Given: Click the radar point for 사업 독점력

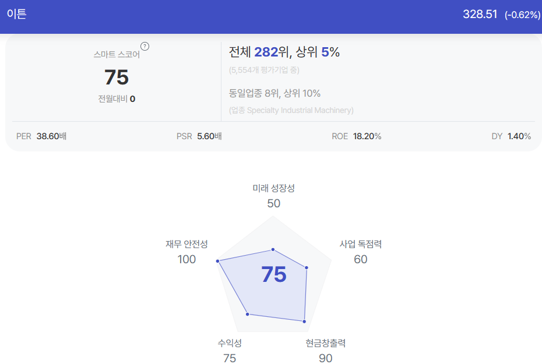Looking at the screenshot, I should tap(306, 268).
